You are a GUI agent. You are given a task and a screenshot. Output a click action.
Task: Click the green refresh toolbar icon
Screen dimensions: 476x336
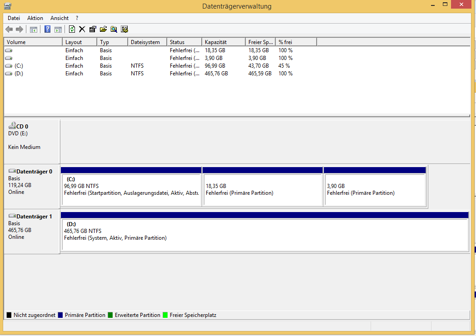click(72, 29)
